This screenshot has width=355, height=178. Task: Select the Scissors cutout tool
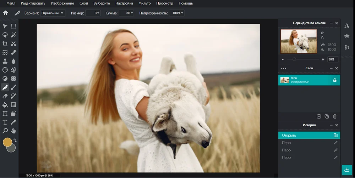tap(13, 44)
